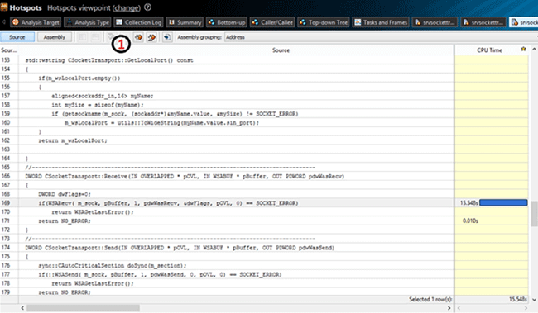Select the CAutoCriticalSection doSync line 176
The image size is (538, 313).
(x=113, y=265)
